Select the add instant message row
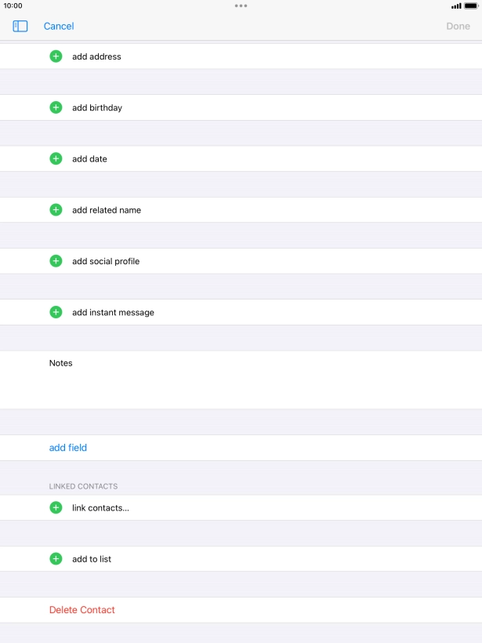 (112, 311)
